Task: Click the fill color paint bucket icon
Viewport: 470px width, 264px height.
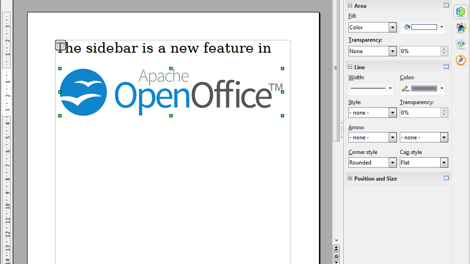Action: coord(406,27)
